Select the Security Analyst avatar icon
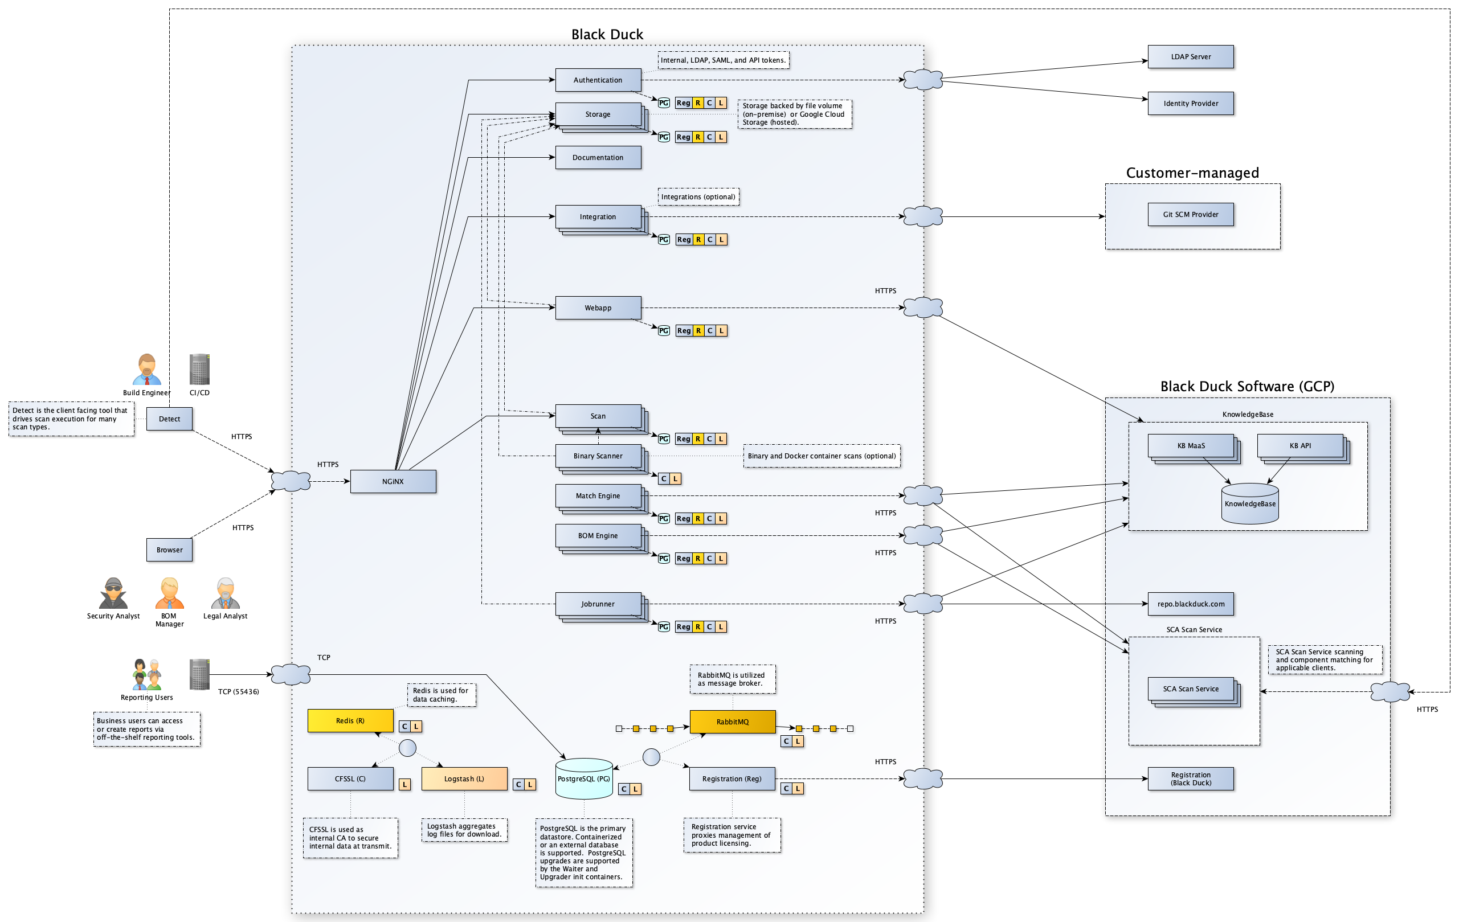Screen dimensions: 1459x922 tap(113, 593)
